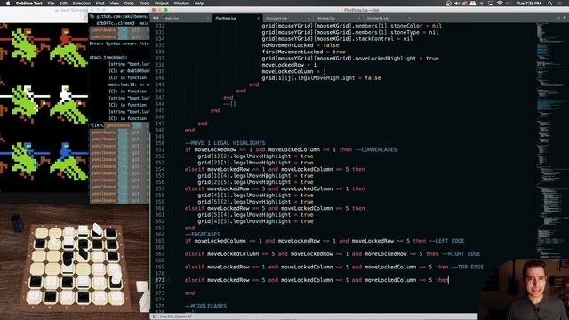Screen dimensions: 569x320
Task: Close the PlayState.lua tab
Action: point(258,18)
